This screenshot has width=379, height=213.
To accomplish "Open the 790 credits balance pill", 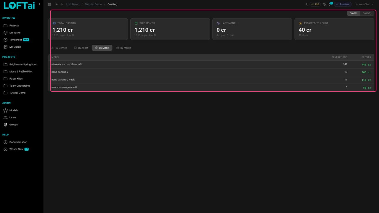I will coord(315,4).
